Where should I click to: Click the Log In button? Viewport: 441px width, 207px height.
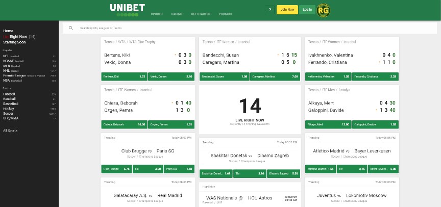[x=307, y=10]
